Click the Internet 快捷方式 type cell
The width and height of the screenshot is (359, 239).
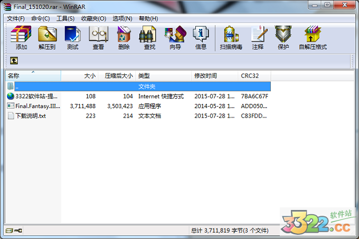(161, 97)
